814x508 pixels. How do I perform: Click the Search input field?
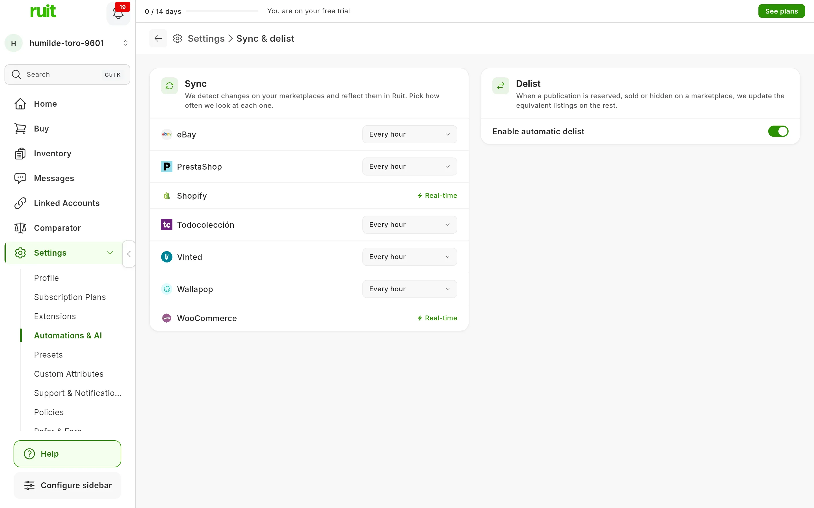click(x=67, y=74)
